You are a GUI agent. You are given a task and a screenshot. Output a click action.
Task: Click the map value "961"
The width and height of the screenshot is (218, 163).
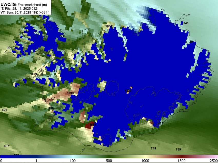(9, 48)
